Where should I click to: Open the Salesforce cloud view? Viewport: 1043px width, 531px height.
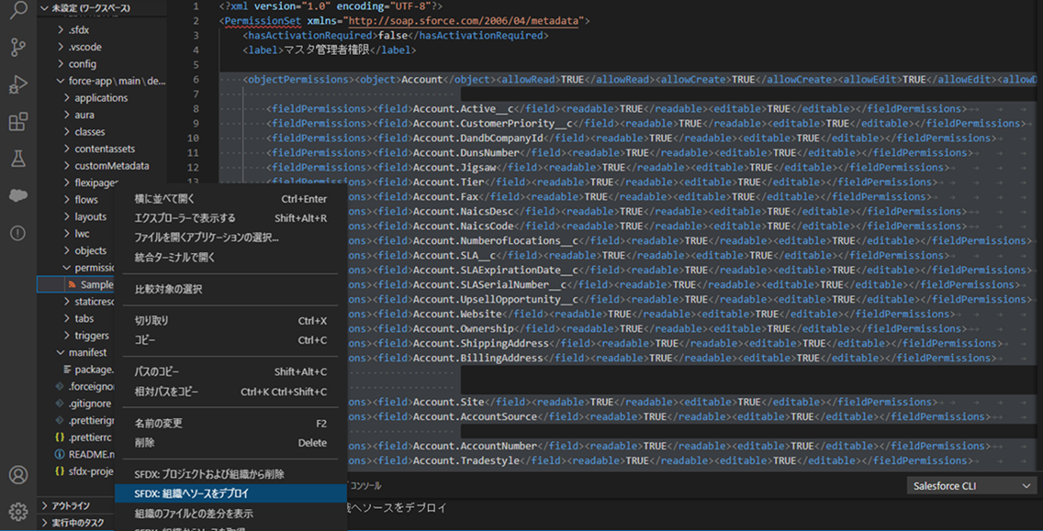pos(18,195)
